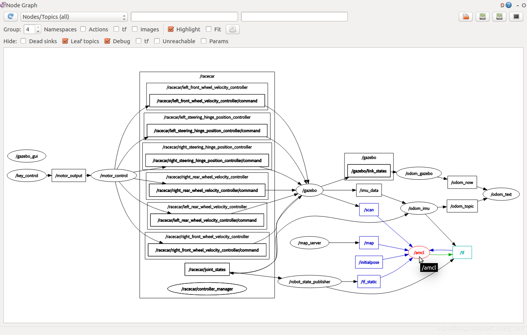Click /racecar/left_front_wheel_velocity_controller/command box

[x=207, y=101]
